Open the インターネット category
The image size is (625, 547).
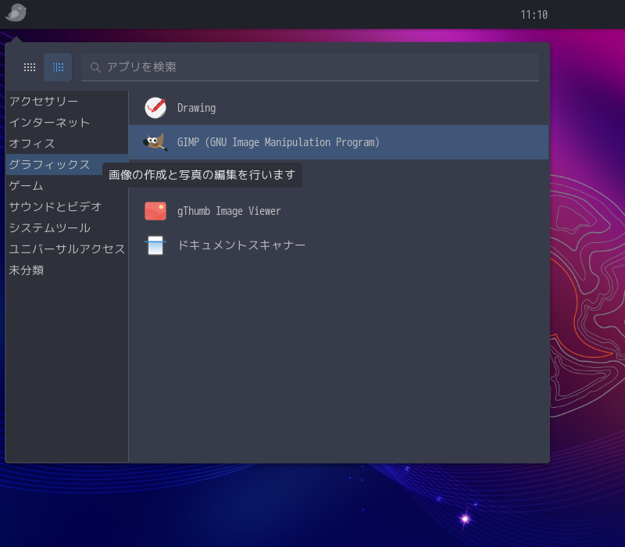coord(67,123)
